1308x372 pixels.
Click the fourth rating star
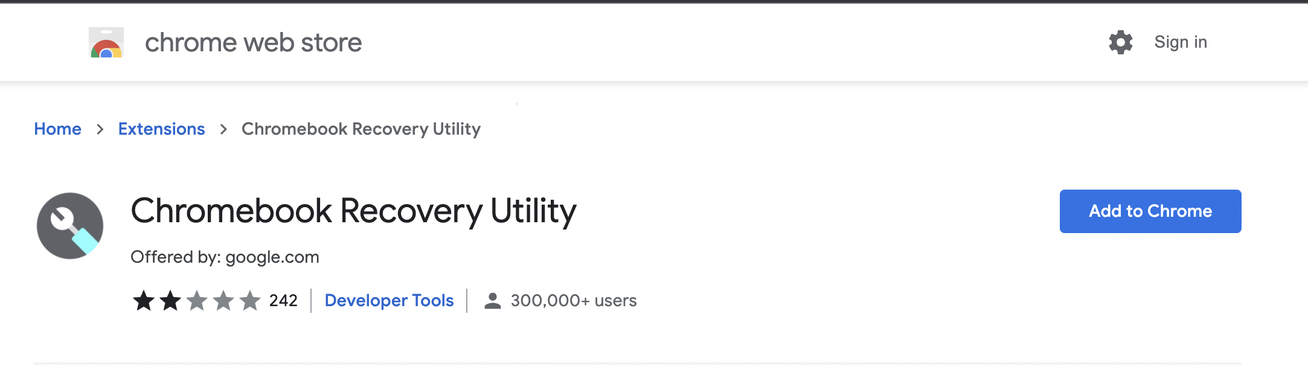223,300
